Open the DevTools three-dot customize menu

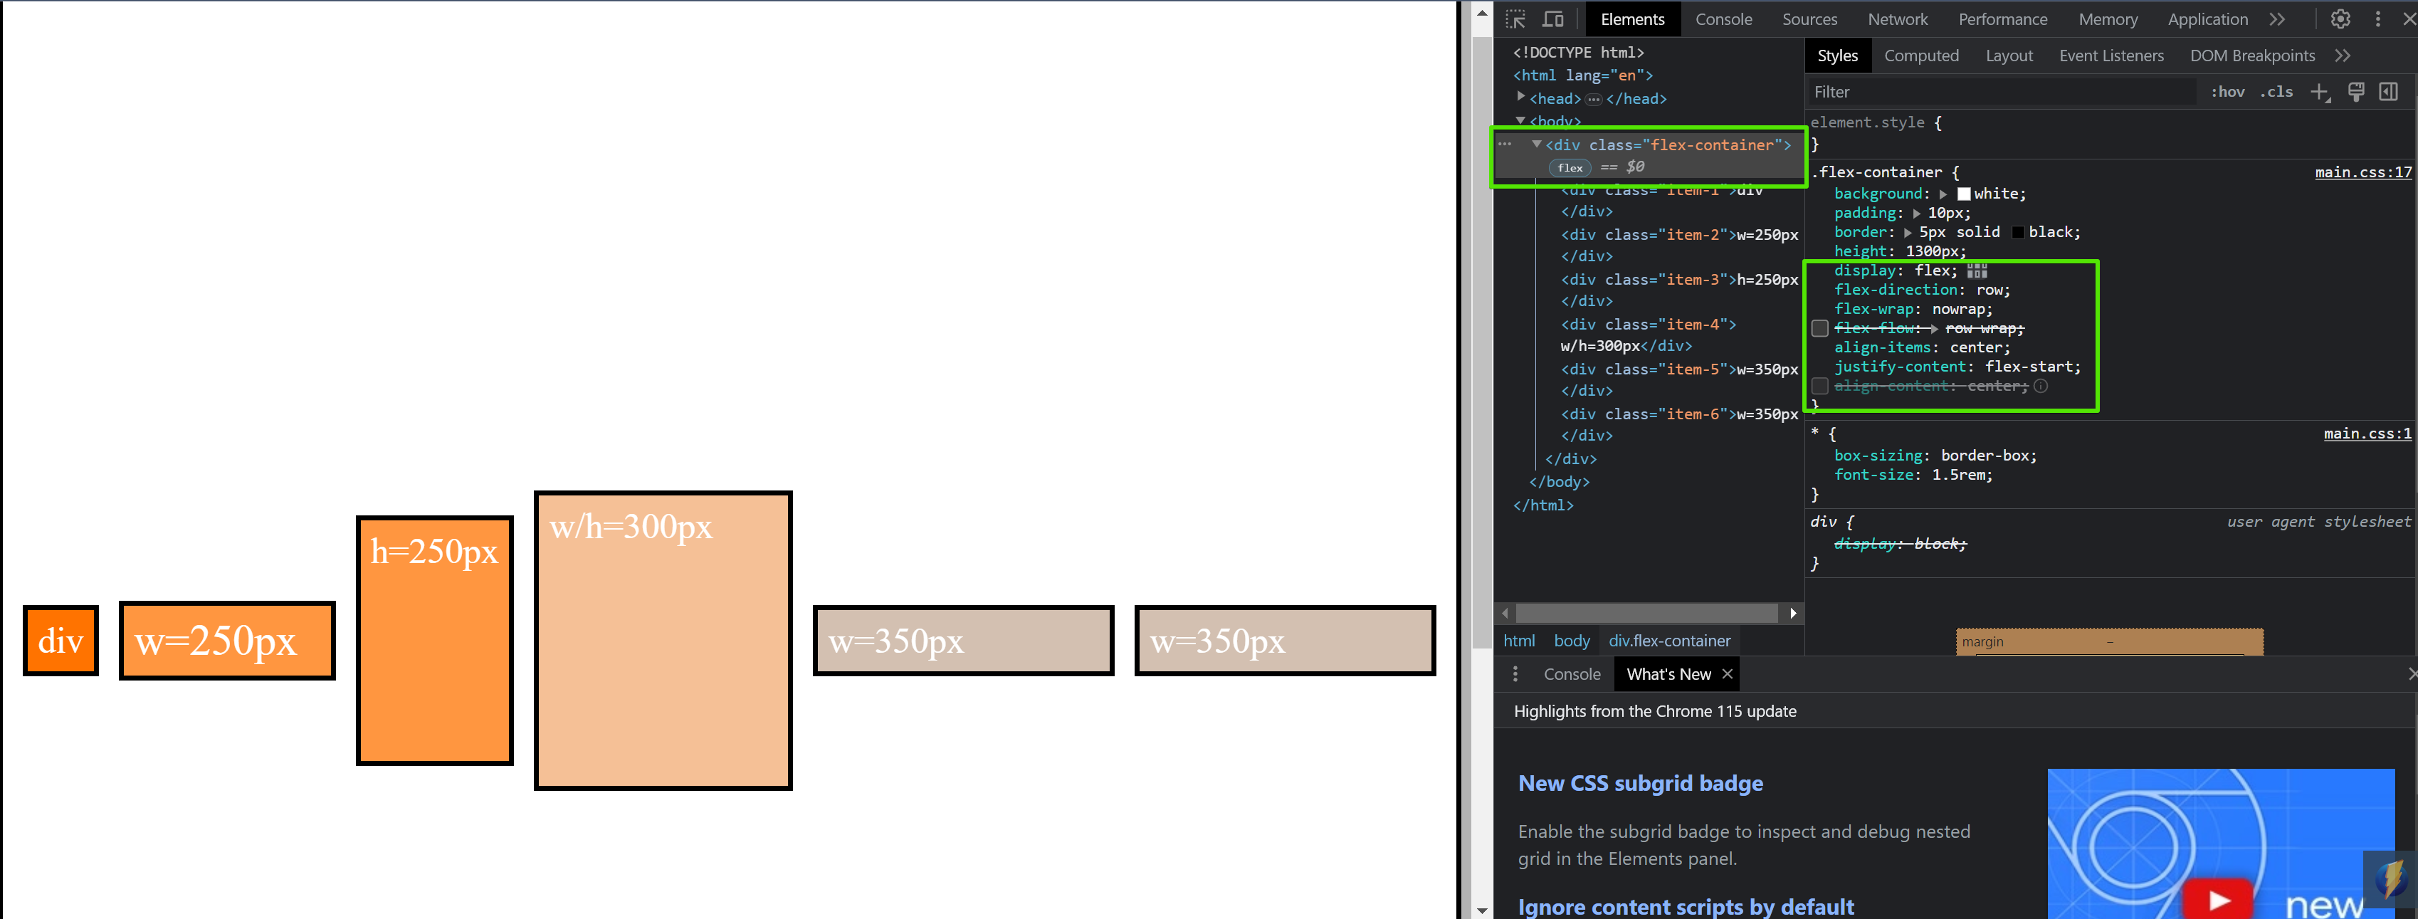(2377, 19)
